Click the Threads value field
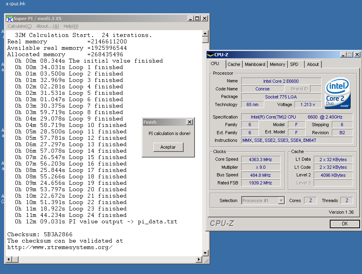This screenshot has height=274, width=362. point(347,200)
